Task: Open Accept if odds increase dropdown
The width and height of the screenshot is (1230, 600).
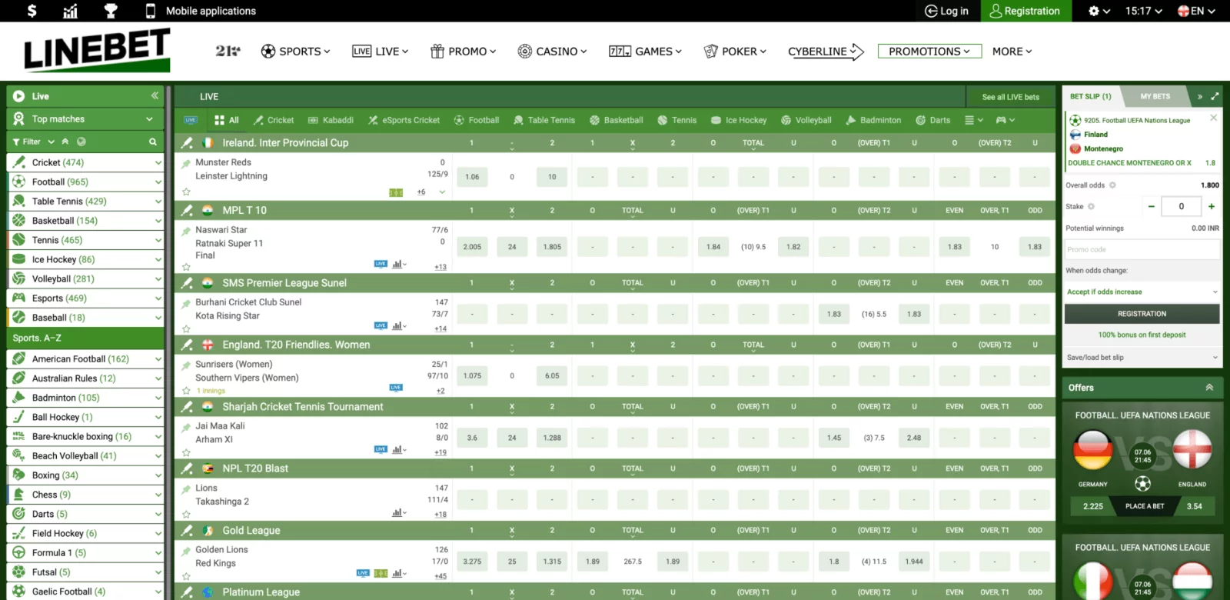Action: coord(1142,292)
